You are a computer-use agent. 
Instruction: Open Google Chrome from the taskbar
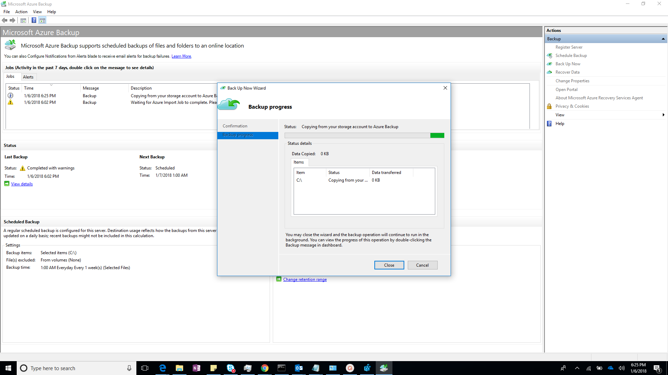click(265, 368)
